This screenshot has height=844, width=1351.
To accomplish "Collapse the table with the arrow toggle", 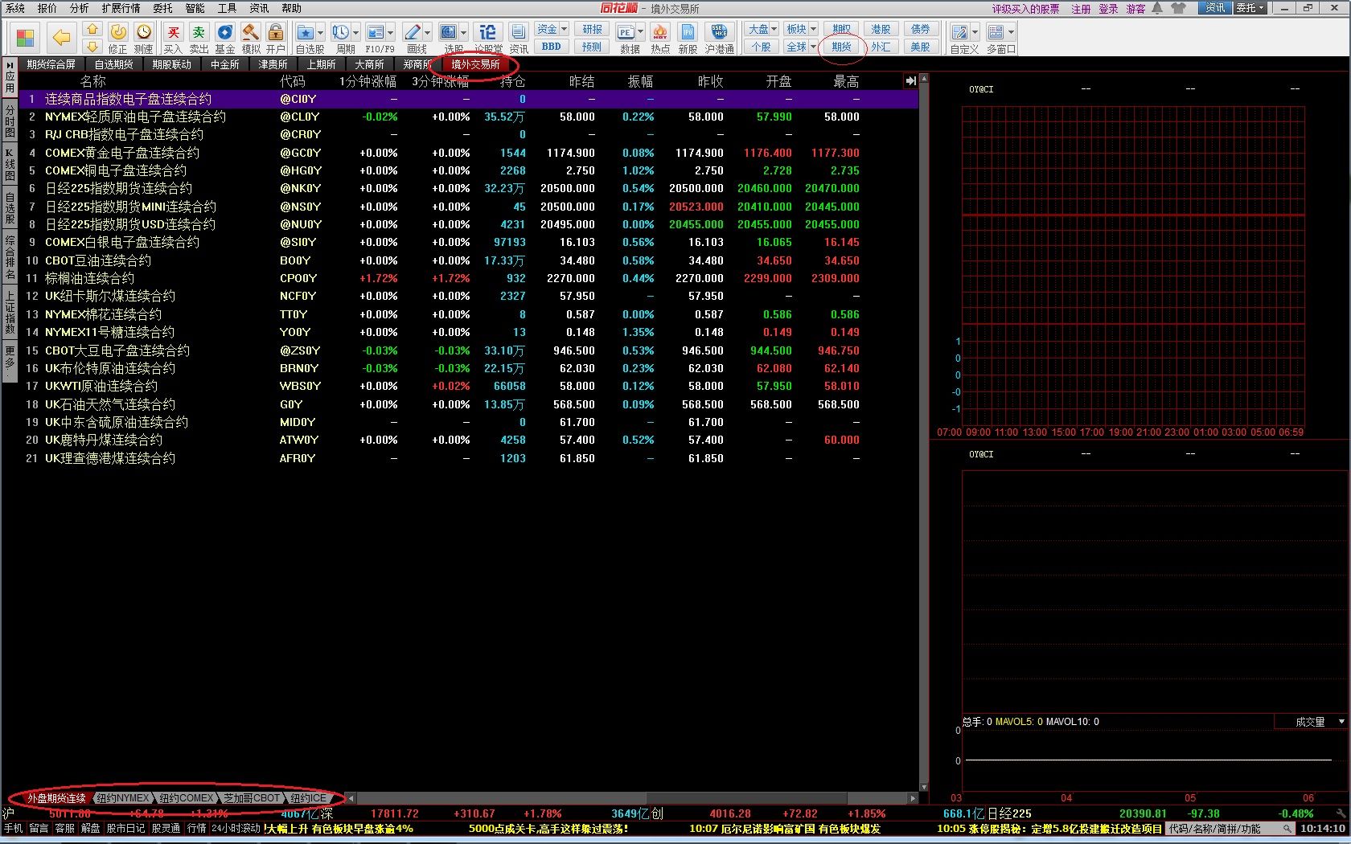I will (910, 81).
